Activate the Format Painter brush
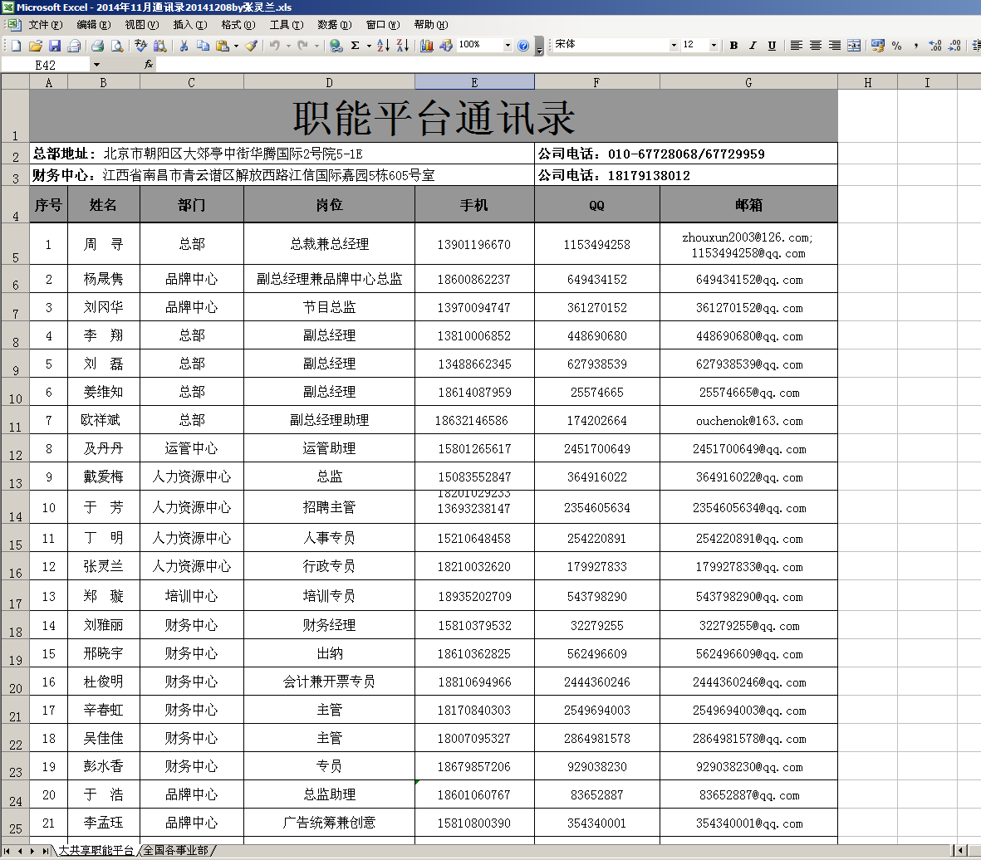Screen dimensions: 981x860 tap(251, 45)
